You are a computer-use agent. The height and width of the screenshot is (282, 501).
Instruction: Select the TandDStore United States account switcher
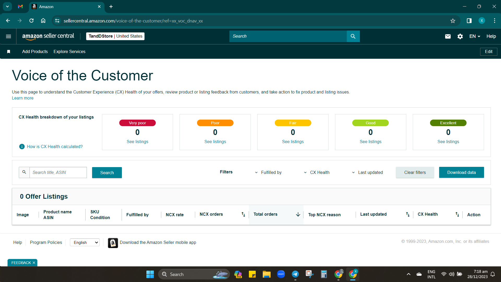[x=115, y=36]
